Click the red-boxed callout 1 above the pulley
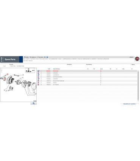 point(8,74)
